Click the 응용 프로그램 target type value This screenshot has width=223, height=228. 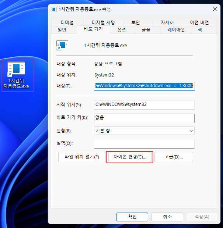[x=108, y=64]
